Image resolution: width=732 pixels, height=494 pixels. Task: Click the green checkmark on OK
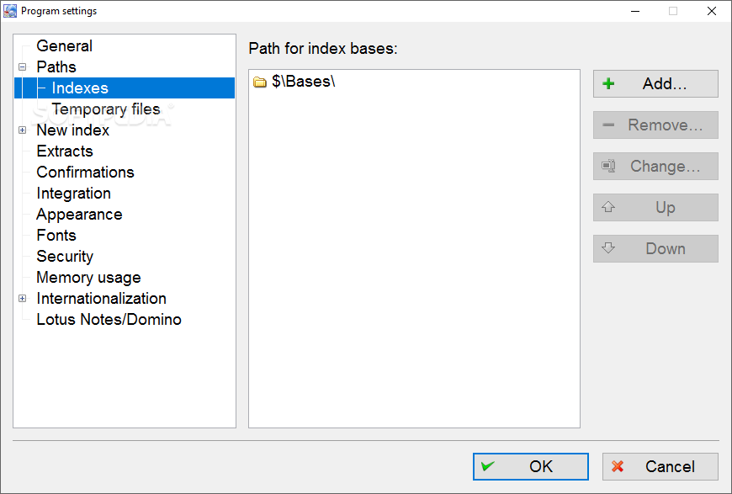click(487, 466)
